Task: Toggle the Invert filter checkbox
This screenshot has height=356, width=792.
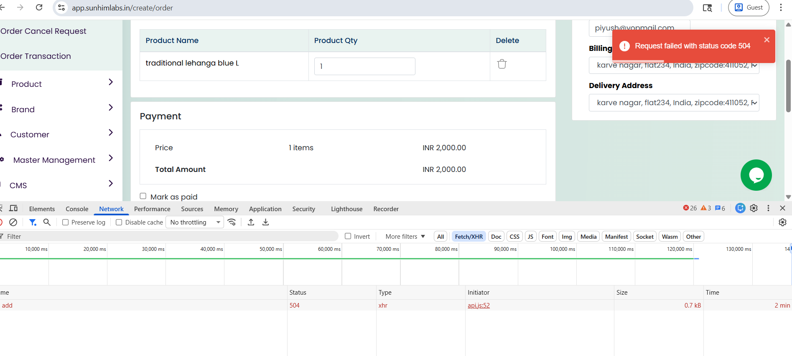Action: [348, 236]
